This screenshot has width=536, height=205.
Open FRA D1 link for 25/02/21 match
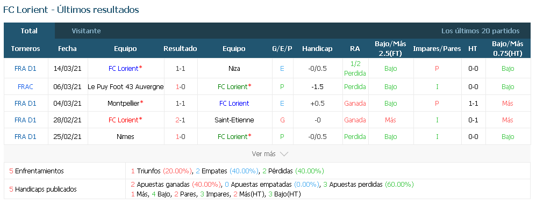point(25,137)
